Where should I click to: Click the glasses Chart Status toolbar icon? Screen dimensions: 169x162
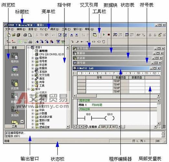[138, 35]
